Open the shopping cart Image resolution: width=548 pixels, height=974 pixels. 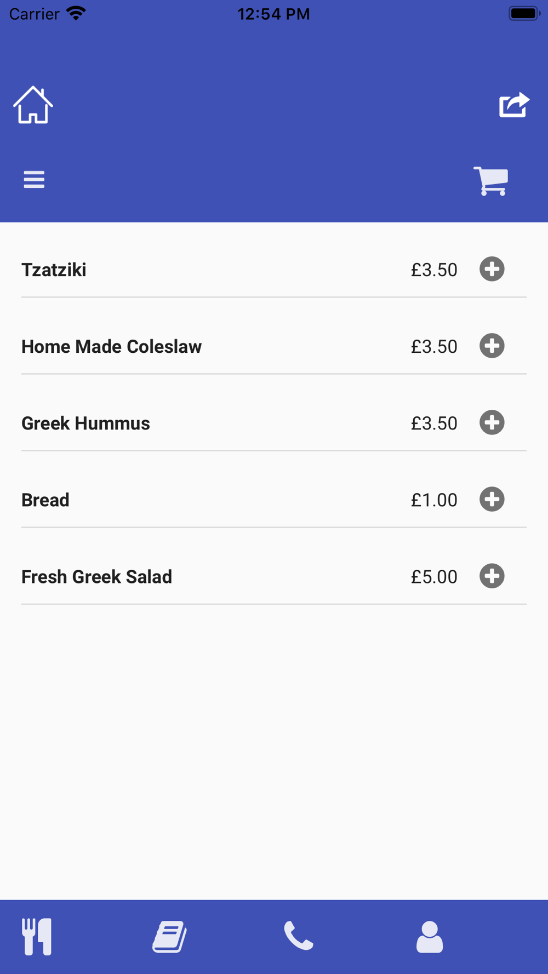pos(491,181)
